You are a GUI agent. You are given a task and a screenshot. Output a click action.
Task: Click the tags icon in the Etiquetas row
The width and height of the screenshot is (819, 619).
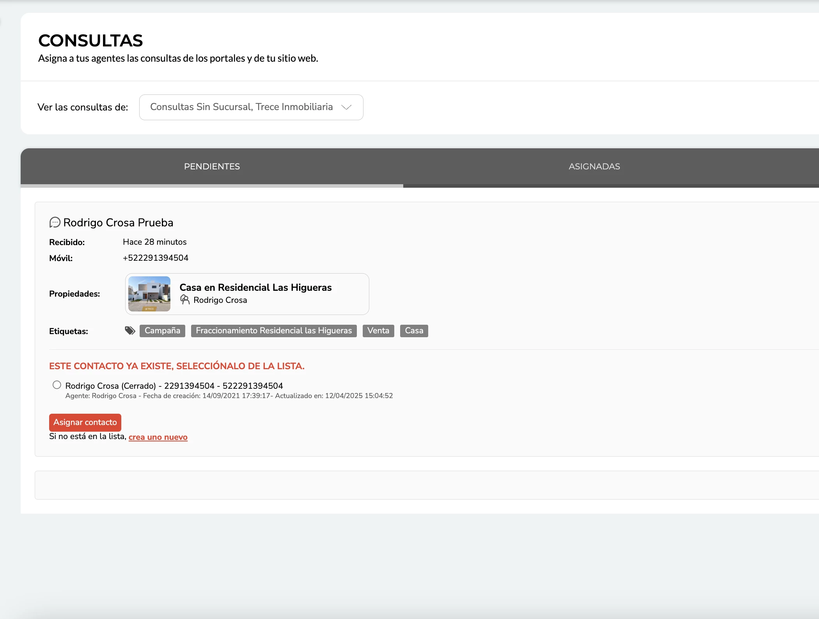130,331
